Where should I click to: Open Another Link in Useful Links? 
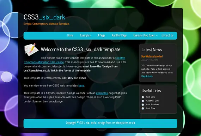(x=152, y=101)
